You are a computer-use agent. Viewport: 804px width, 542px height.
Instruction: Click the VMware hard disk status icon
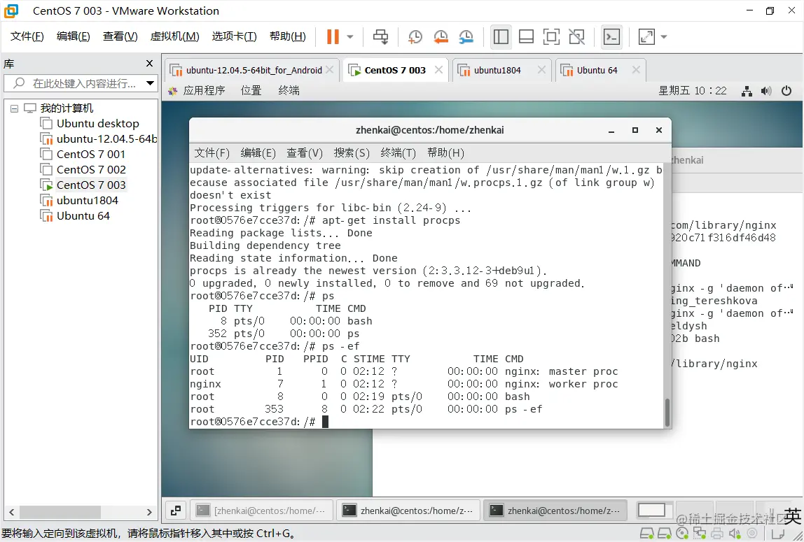646,534
